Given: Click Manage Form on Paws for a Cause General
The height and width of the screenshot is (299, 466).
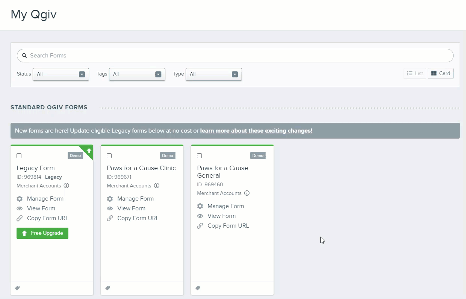Looking at the screenshot, I should click(225, 206).
